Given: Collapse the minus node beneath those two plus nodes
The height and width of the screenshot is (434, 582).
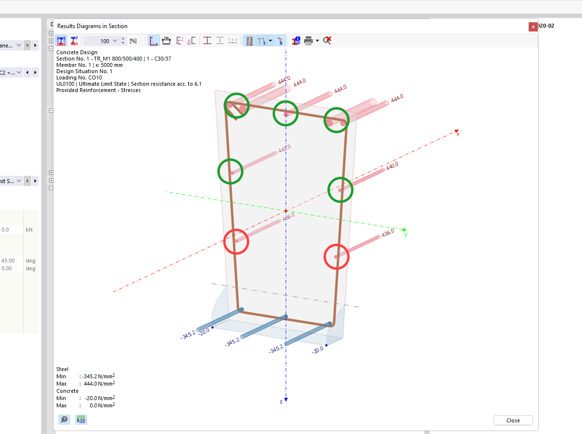Looking at the screenshot, I should pos(51,188).
